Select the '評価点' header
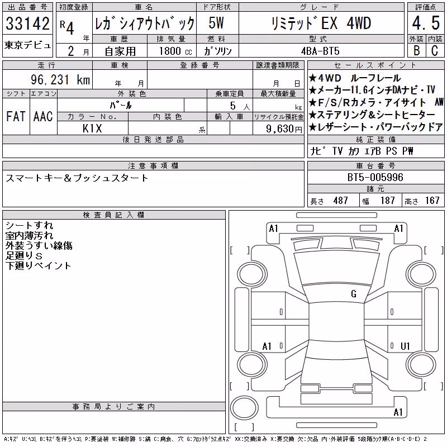 426,7
